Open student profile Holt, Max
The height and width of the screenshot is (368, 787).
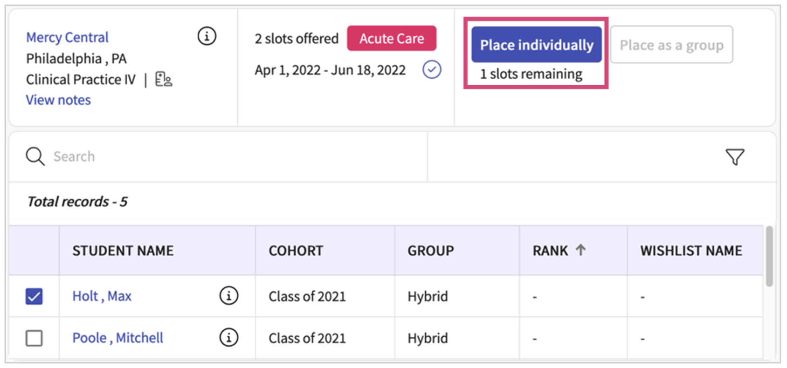(x=102, y=296)
